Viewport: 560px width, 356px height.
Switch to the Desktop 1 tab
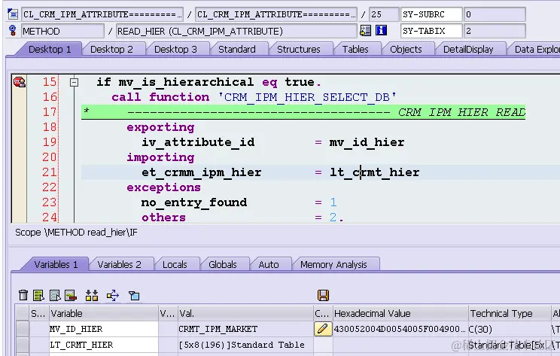pyautogui.click(x=50, y=49)
